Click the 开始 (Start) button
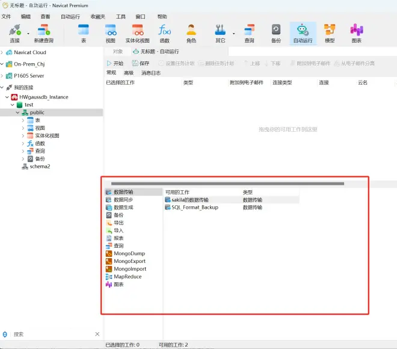Viewport: 397px width, 349px height. point(115,63)
